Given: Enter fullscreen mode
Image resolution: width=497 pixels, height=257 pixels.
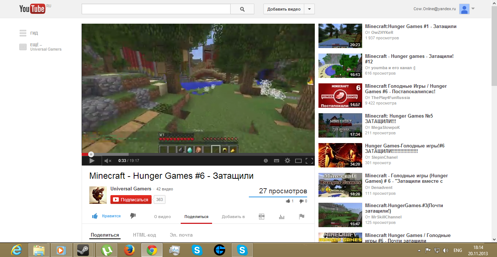Looking at the screenshot, I should tap(309, 161).
